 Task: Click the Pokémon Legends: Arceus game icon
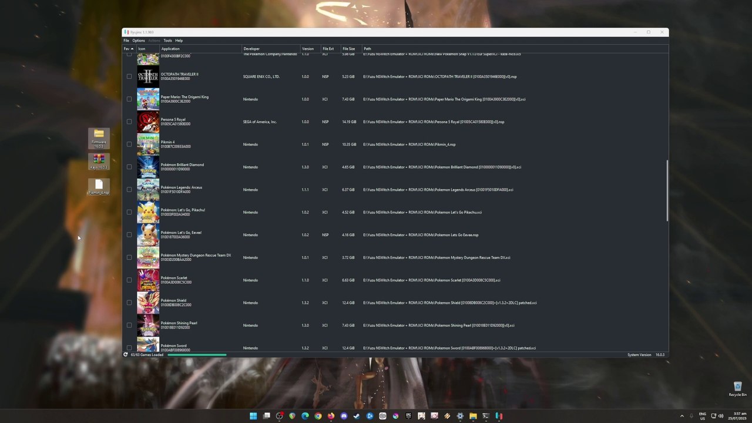click(148, 190)
